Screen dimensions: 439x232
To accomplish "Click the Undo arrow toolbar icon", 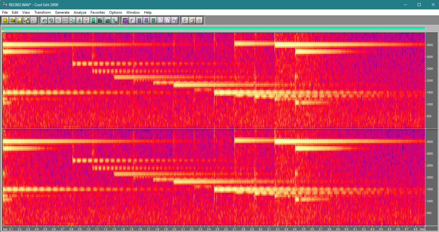I will [44, 20].
